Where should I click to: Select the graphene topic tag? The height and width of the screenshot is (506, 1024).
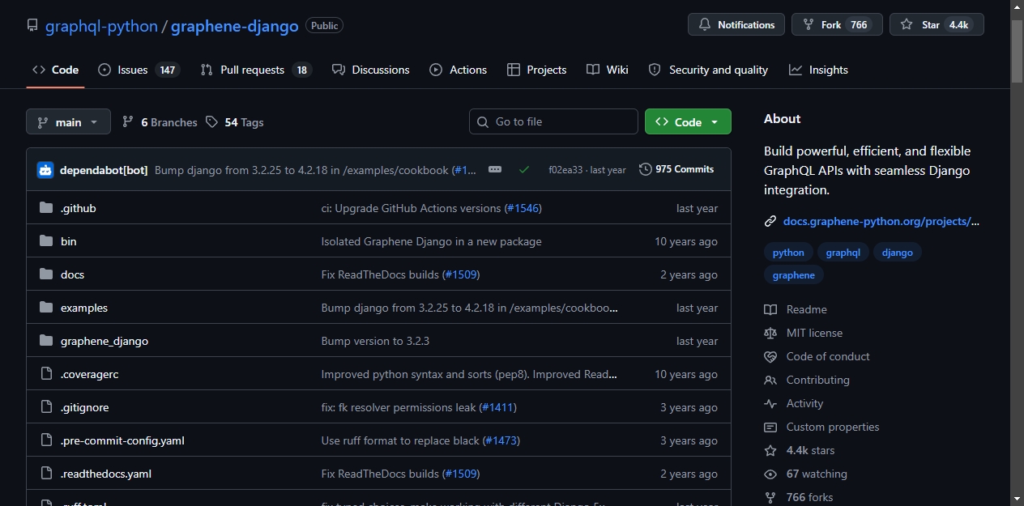(x=794, y=275)
